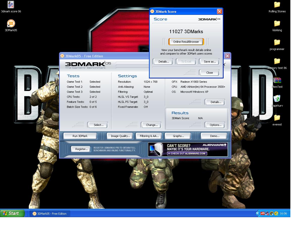
Task: Click the Game Test 1: row
Action: (x=83, y=82)
